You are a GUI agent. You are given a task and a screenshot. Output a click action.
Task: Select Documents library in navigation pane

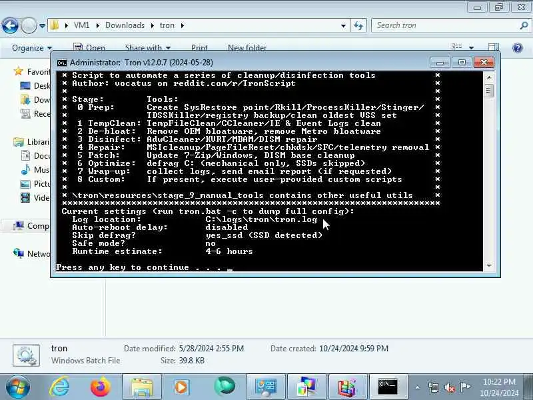(35, 156)
